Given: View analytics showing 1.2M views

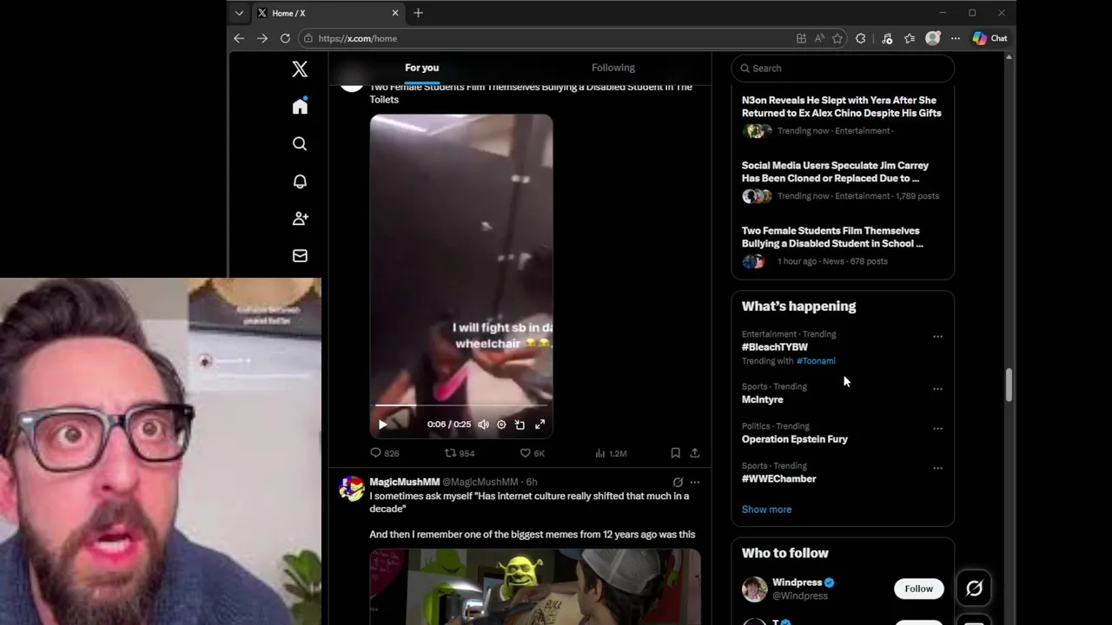Looking at the screenshot, I should 611,453.
